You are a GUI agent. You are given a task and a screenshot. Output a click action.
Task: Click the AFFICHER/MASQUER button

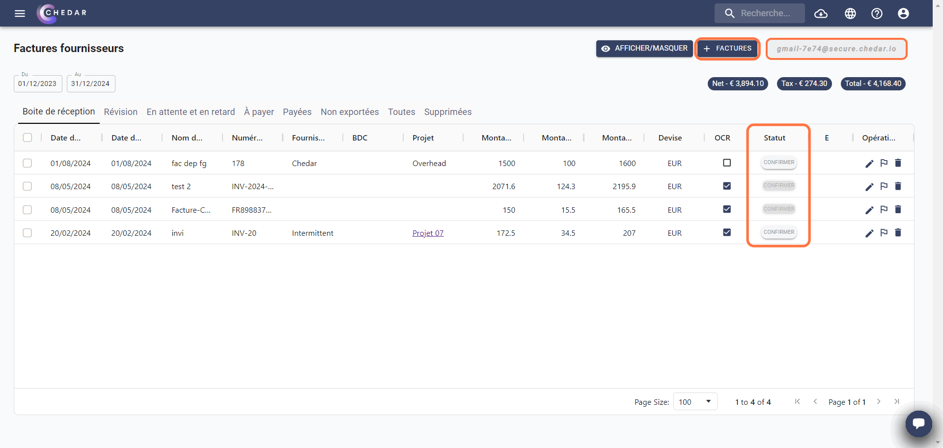644,49
